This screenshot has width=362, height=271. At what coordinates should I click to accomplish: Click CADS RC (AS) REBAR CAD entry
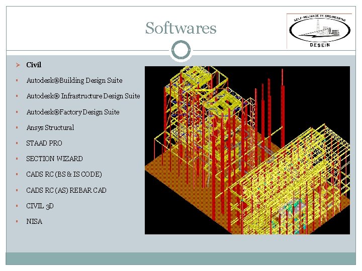click(66, 190)
